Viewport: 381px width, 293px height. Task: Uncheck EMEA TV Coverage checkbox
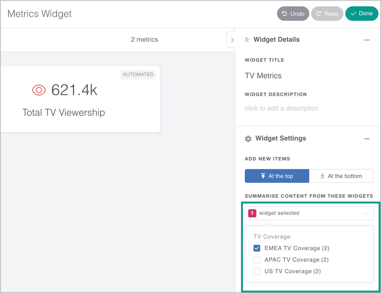tap(257, 248)
